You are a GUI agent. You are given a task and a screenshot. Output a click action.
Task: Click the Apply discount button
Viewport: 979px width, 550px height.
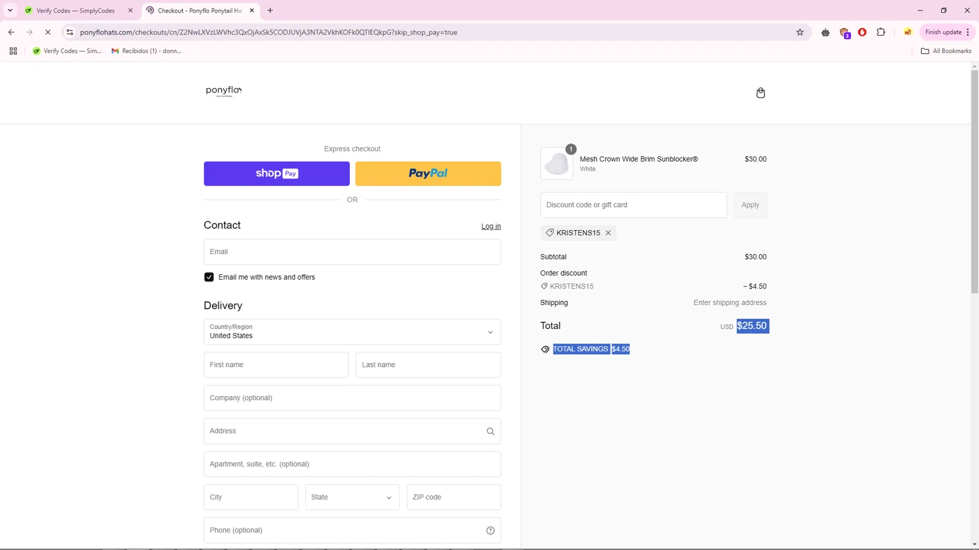[750, 205]
